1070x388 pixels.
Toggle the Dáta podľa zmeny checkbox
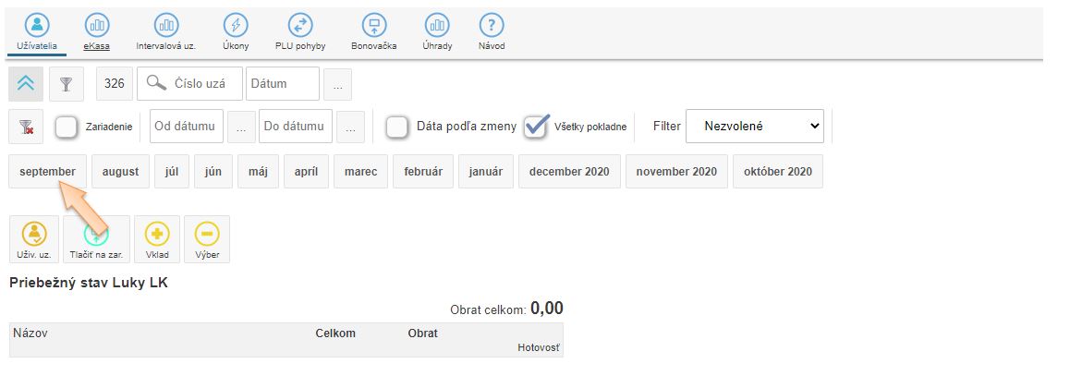(397, 127)
